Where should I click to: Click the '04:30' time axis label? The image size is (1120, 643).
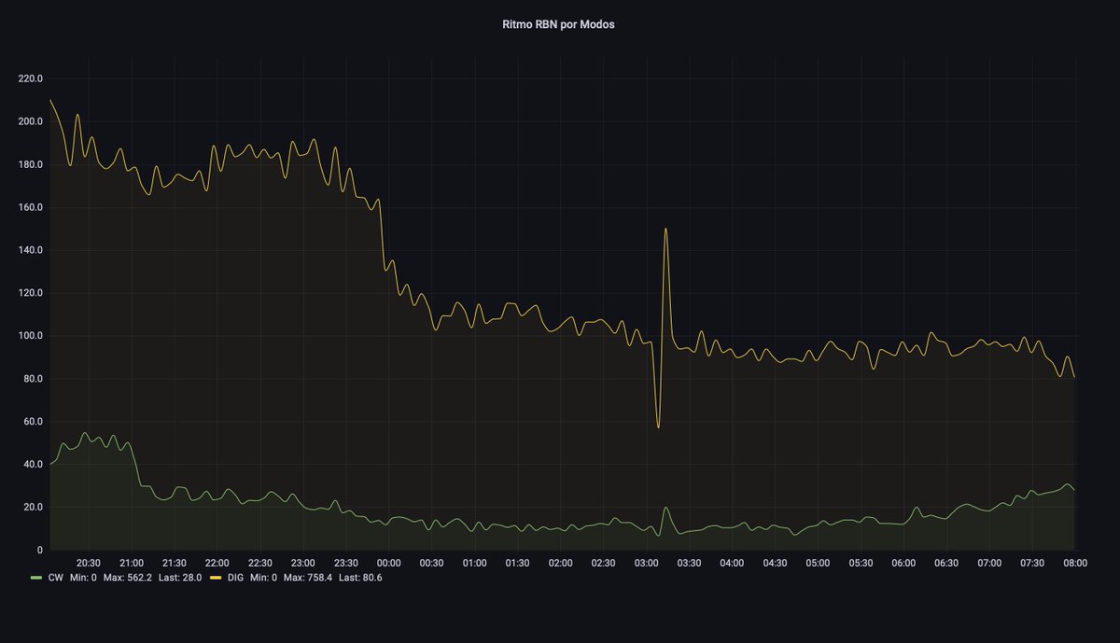776,563
